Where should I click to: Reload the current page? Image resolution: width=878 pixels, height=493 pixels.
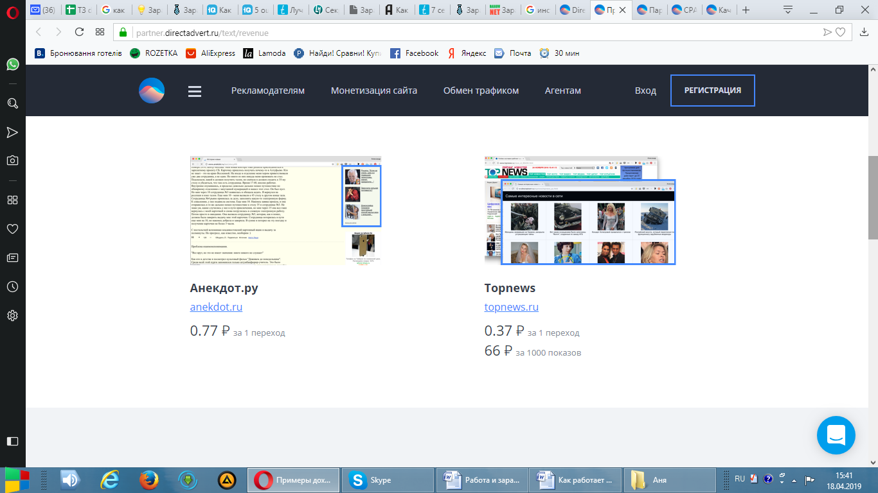tap(80, 32)
